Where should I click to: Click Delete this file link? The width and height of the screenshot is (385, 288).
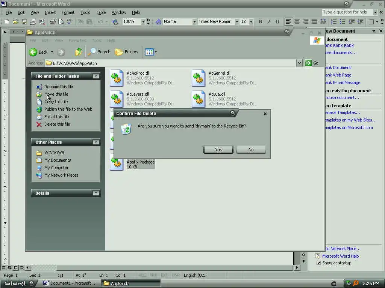(57, 124)
